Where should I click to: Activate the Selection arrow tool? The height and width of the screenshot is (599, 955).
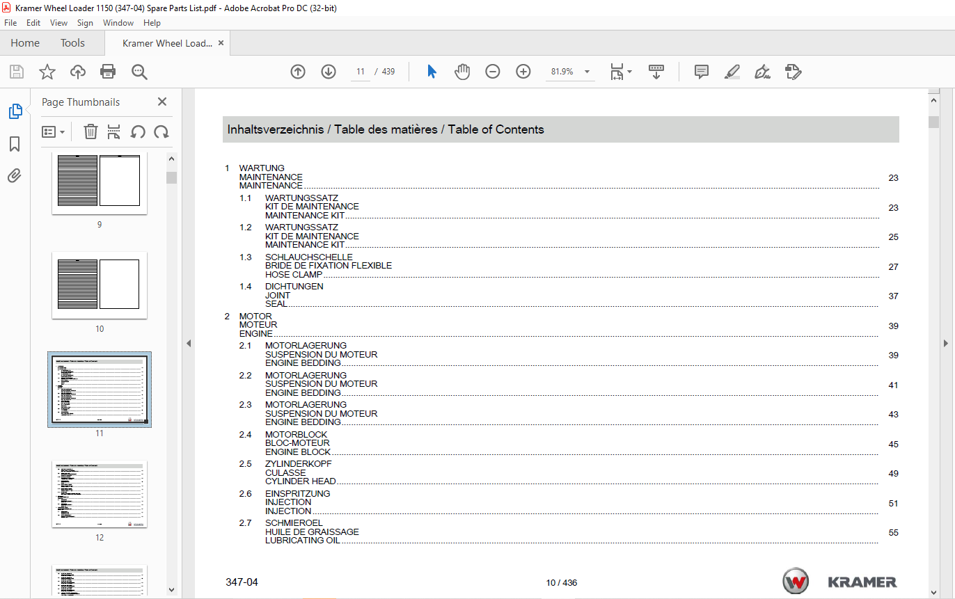click(432, 72)
